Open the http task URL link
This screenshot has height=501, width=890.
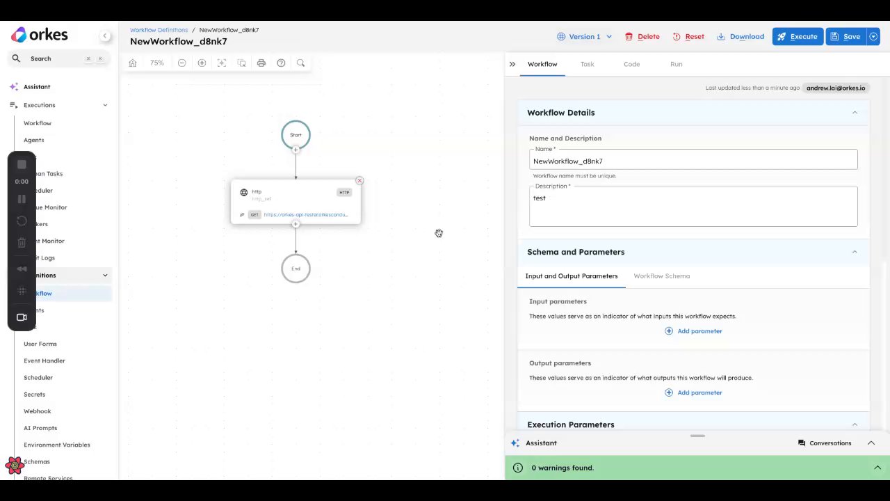306,214
